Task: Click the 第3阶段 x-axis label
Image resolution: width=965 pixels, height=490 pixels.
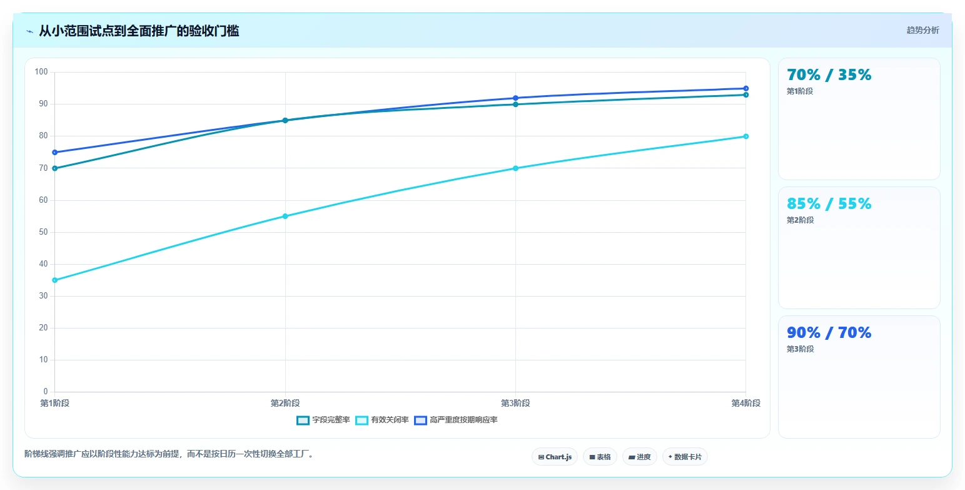Action: [515, 404]
